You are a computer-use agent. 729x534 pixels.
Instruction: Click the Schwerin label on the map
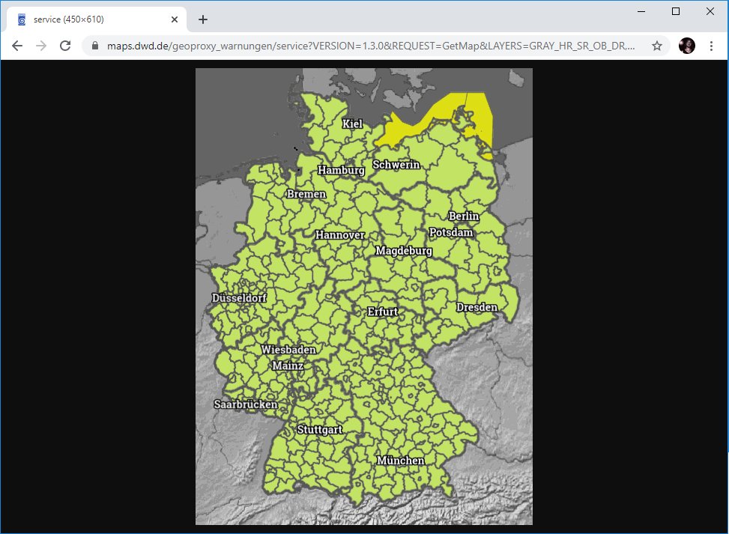pyautogui.click(x=396, y=165)
